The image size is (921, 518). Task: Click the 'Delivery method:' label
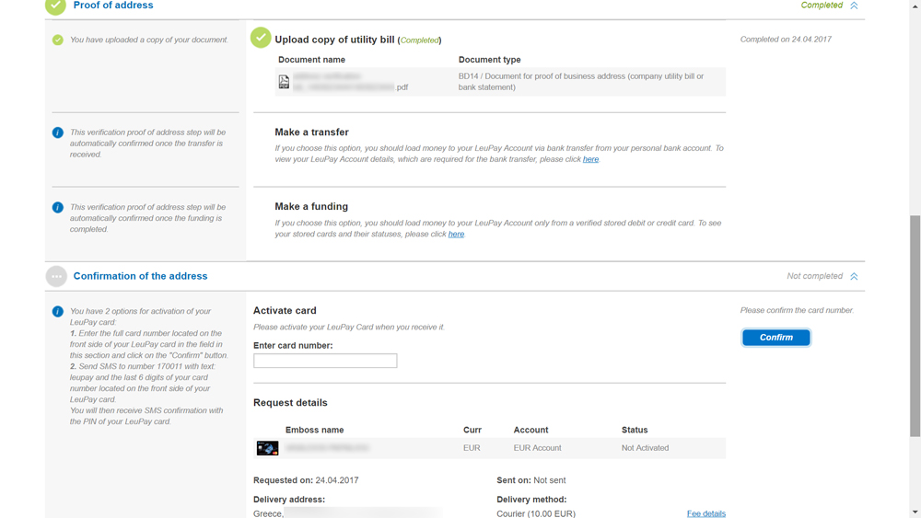coord(531,500)
